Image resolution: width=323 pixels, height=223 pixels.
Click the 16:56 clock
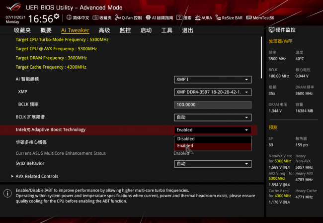[x=41, y=19]
